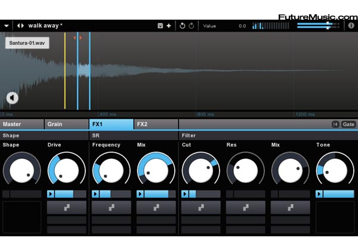Switch to the Grain tab
Screen dimensions: 358x247
pyautogui.click(x=67, y=124)
